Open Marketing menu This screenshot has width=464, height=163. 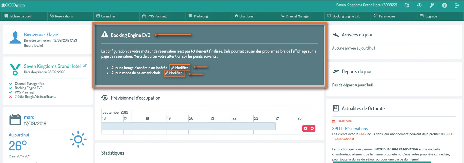point(198,16)
